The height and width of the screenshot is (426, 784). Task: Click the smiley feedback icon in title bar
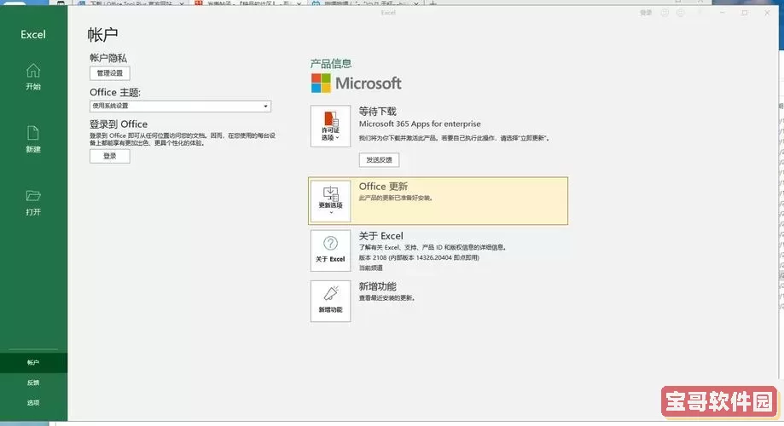pyautogui.click(x=665, y=13)
